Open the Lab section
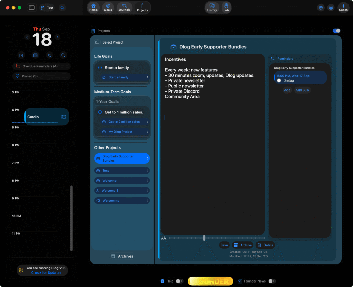Viewport: 353px width, 287px height. [226, 8]
